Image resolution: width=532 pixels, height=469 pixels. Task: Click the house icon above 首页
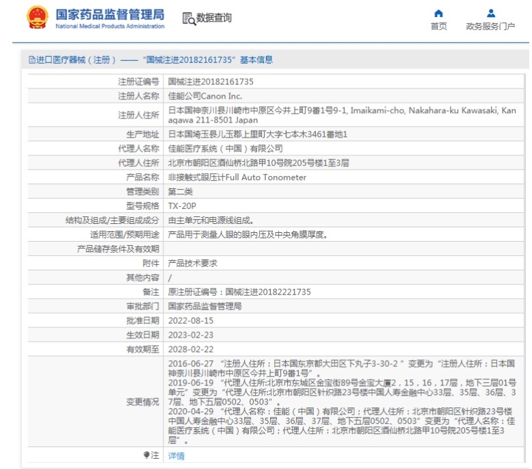439,12
